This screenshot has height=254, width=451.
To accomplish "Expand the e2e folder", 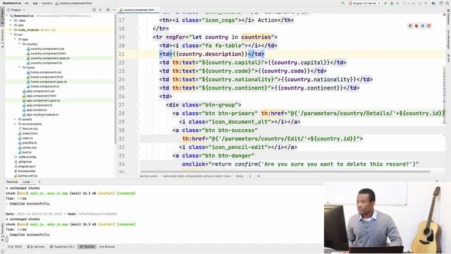I will tap(11, 25).
